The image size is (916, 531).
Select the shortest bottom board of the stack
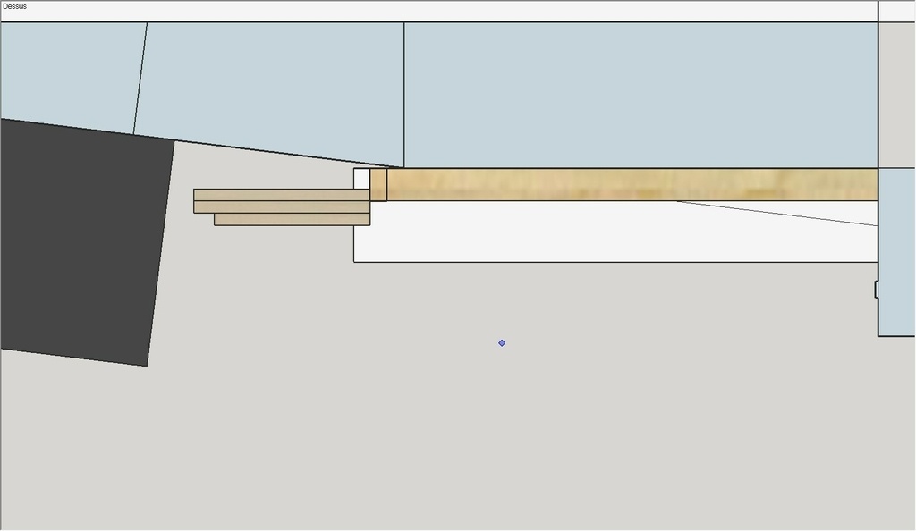click(x=293, y=219)
